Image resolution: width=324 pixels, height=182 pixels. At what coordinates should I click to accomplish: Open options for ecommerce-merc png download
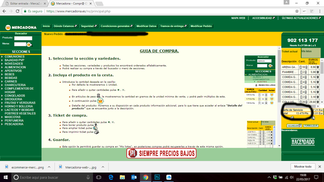click(x=49, y=167)
